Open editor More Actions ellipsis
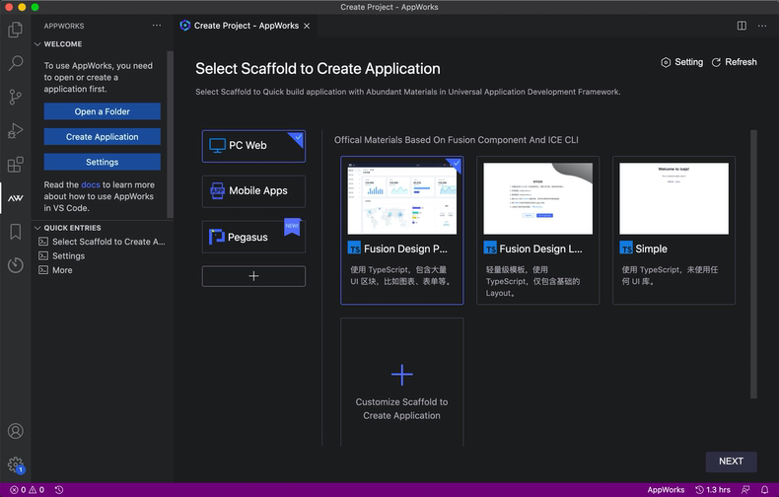Image resolution: width=779 pixels, height=497 pixels. click(x=762, y=26)
